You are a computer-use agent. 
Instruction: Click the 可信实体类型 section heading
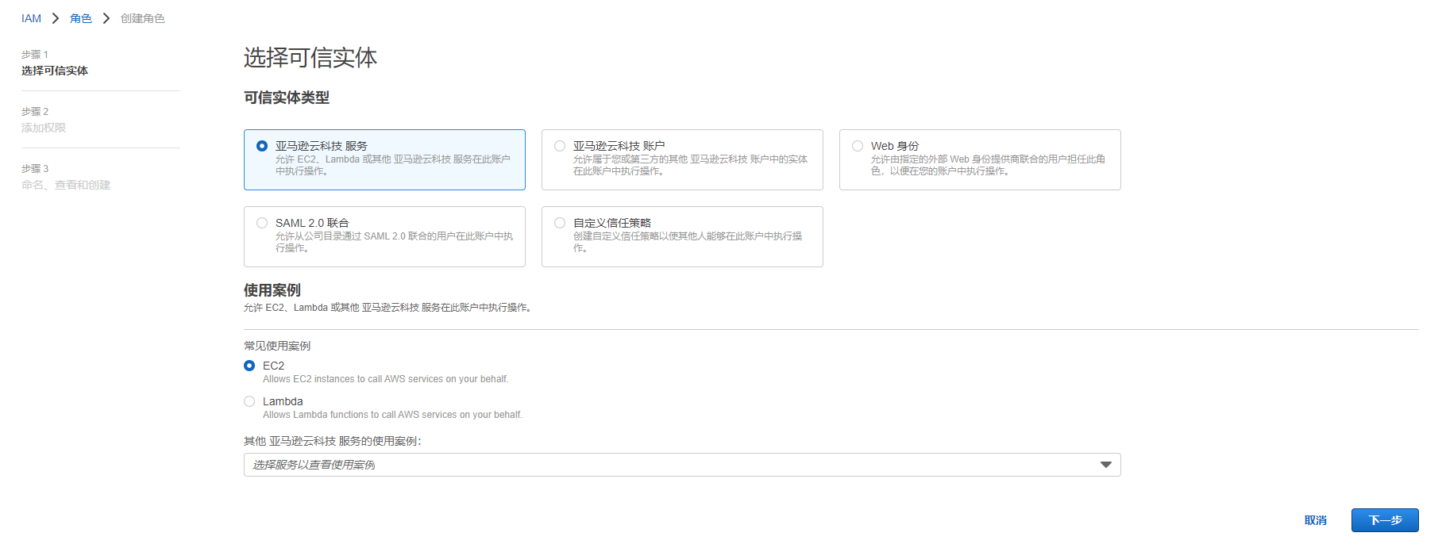[x=287, y=98]
